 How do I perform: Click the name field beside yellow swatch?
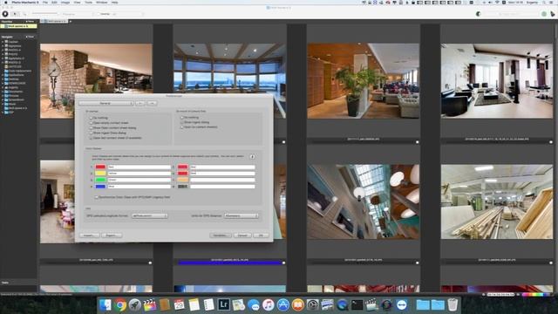pyautogui.click(x=139, y=173)
